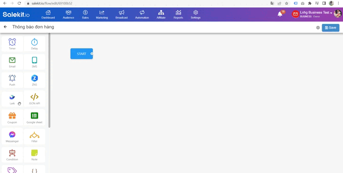Open flow settings gear next to Save
The height and width of the screenshot is (173, 343).
(x=318, y=28)
